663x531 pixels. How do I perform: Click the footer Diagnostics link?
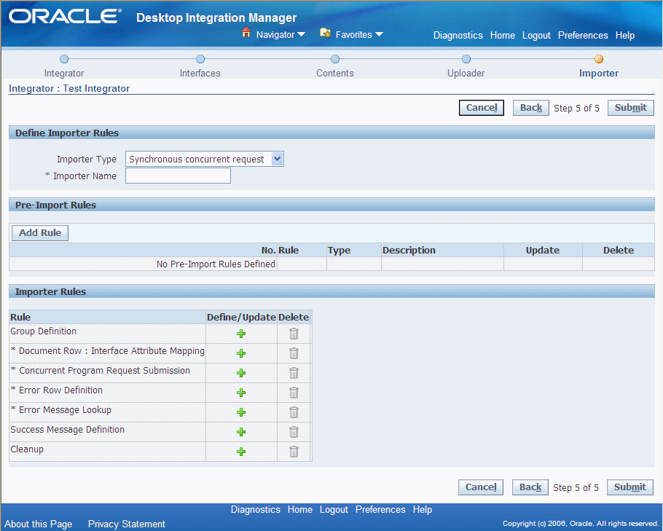click(256, 509)
